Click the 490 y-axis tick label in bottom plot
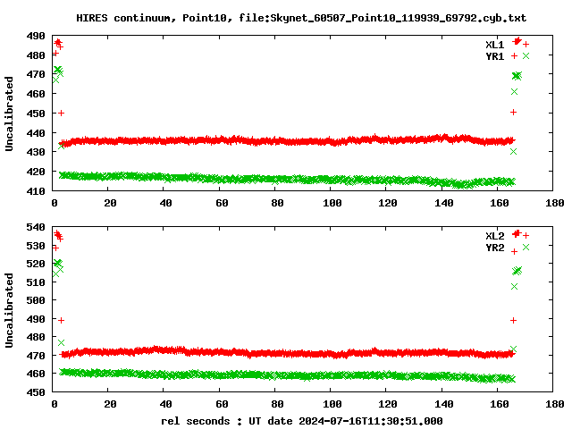This screenshot has height=429, width=572. 36,319
